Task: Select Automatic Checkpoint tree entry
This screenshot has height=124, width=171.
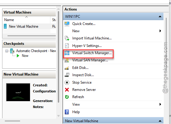Action: (36, 51)
